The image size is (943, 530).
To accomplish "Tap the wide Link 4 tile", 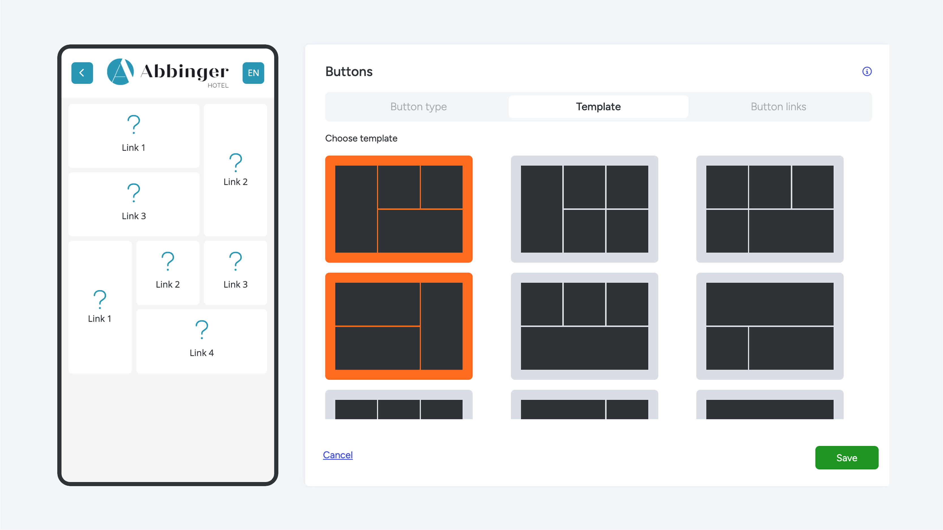I will pos(201,341).
